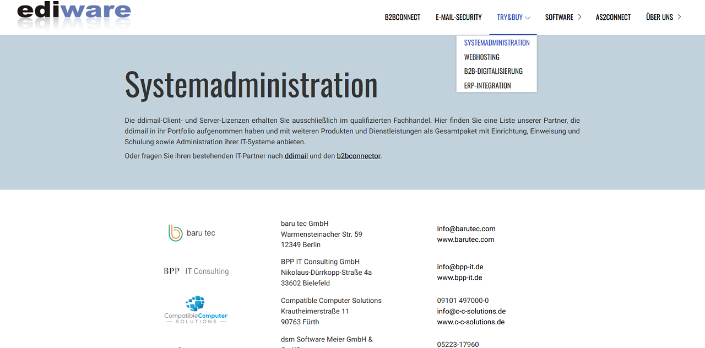705x348 pixels.
Task: Navigate to AS2CONNECT
Action: pyautogui.click(x=613, y=17)
